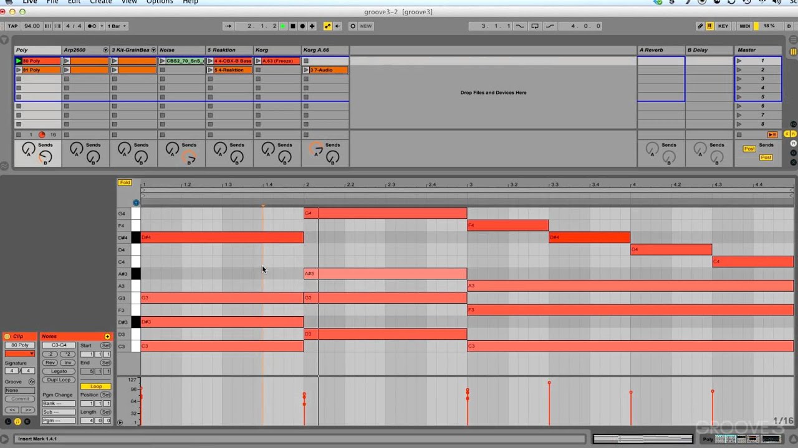Toggle the second Post button in Master
The width and height of the screenshot is (798, 448).
pyautogui.click(x=766, y=157)
